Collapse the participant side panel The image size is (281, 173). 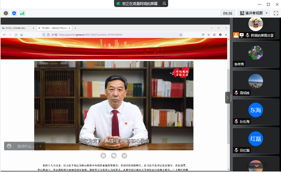pyautogui.click(x=228, y=98)
